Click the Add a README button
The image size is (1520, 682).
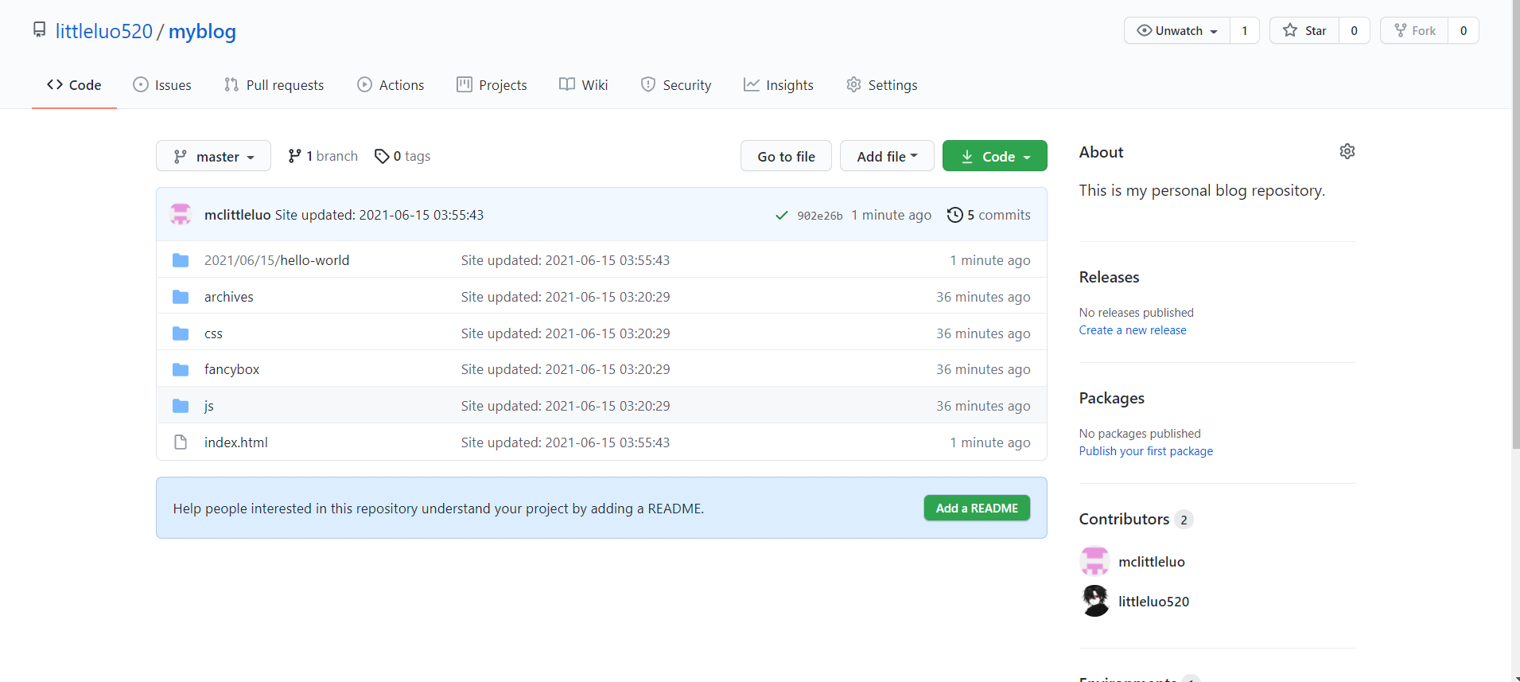click(x=976, y=508)
